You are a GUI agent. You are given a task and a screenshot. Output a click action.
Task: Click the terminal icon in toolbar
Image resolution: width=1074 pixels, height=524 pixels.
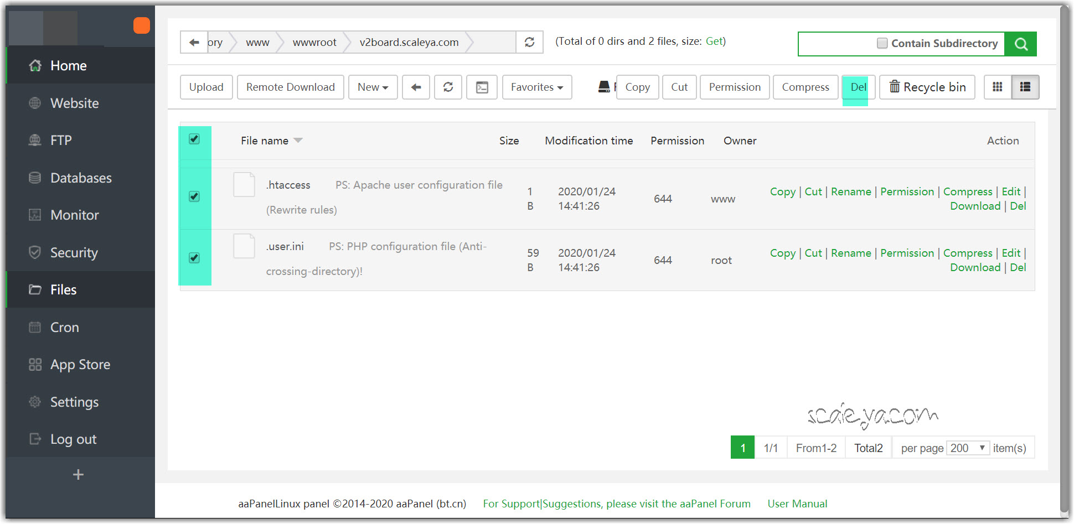482,87
